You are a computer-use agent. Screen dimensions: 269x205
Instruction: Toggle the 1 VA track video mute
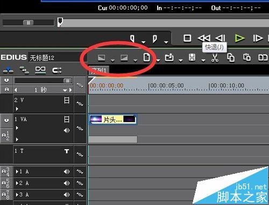[x=67, y=119]
